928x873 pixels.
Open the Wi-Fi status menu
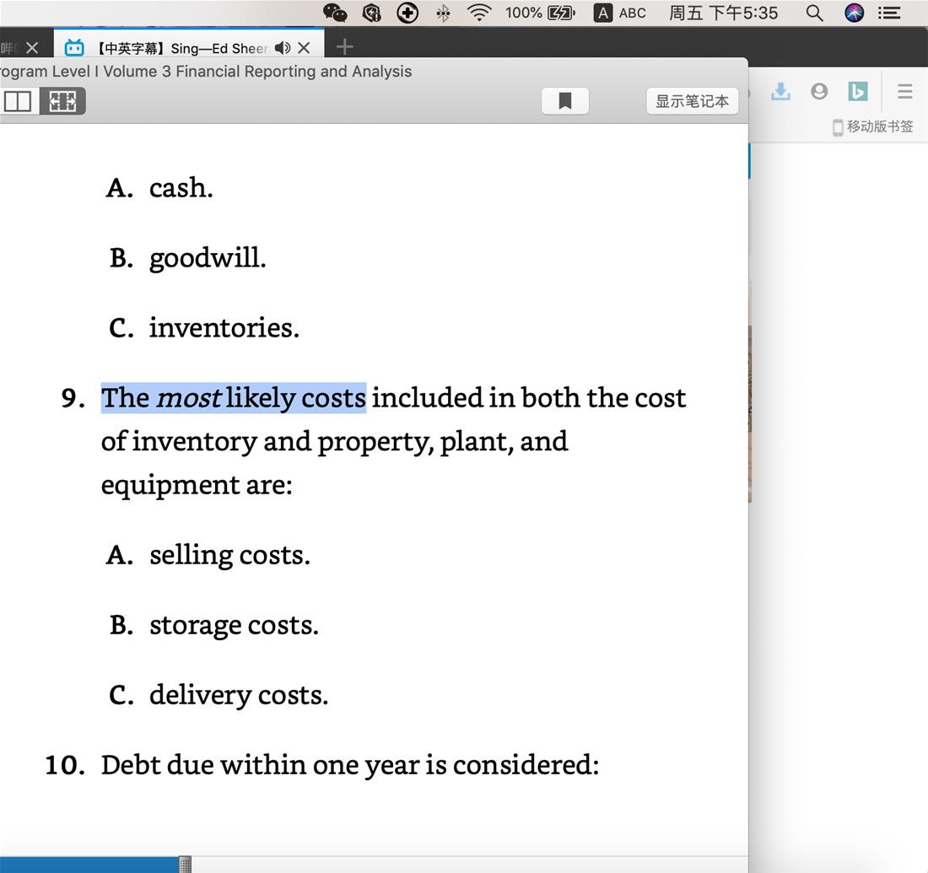point(479,13)
